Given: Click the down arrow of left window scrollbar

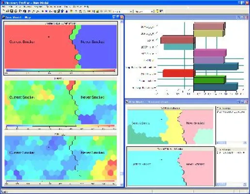Looking at the screenshot, I should point(122,184).
